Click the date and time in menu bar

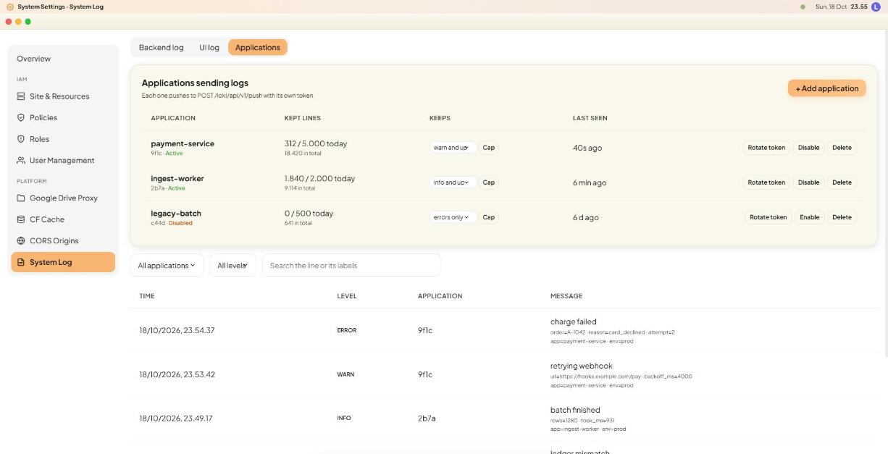click(842, 7)
